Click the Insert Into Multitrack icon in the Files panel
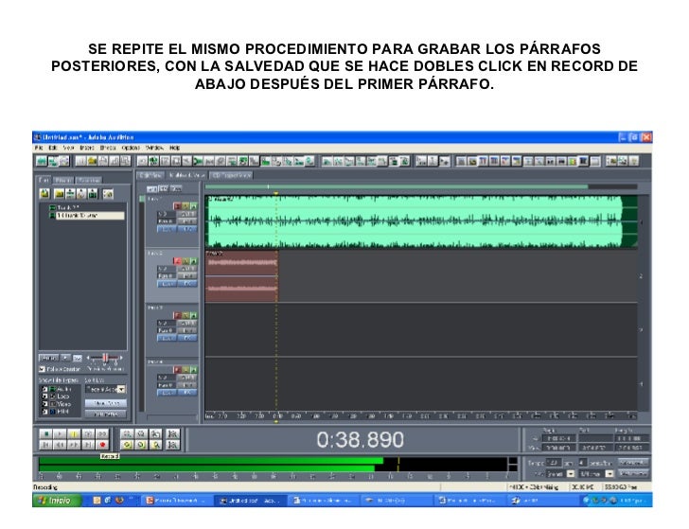This screenshot has width=689, height=529. [x=70, y=193]
